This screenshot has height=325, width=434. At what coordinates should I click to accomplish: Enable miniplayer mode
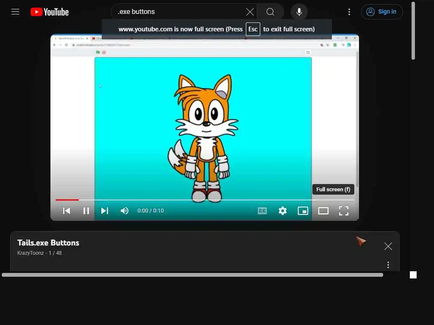303,211
